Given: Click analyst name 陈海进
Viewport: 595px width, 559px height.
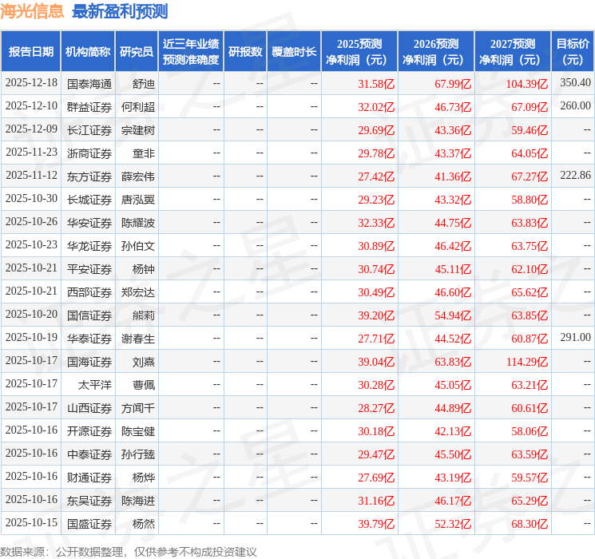Looking at the screenshot, I should point(137,501).
